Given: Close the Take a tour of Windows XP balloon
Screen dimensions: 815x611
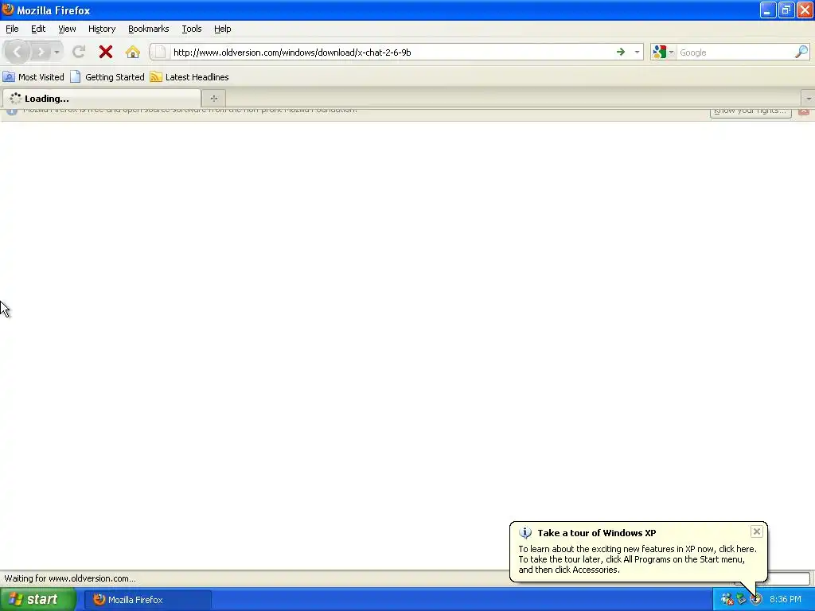Looking at the screenshot, I should click(x=757, y=531).
